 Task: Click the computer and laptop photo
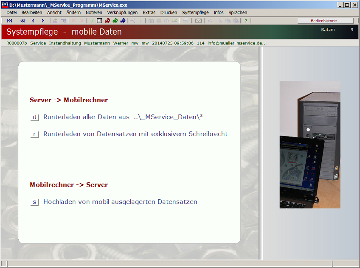pos(310,145)
